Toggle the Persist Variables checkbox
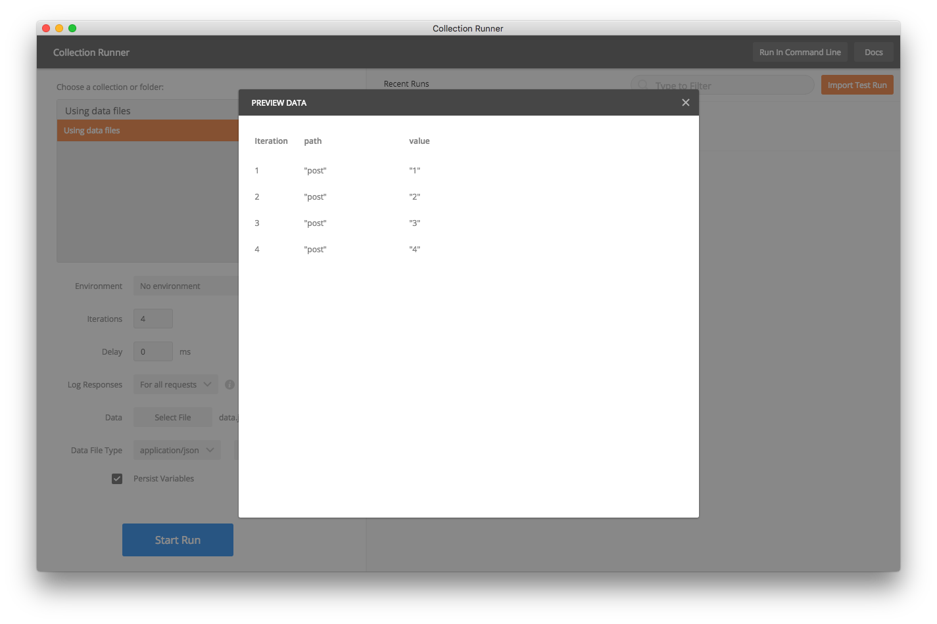Screen dimensions: 937x624 click(117, 479)
